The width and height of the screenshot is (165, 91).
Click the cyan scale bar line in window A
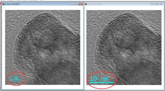coord(16,80)
